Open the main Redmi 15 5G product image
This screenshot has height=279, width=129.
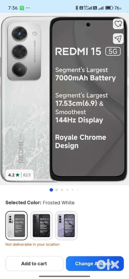[64, 99]
